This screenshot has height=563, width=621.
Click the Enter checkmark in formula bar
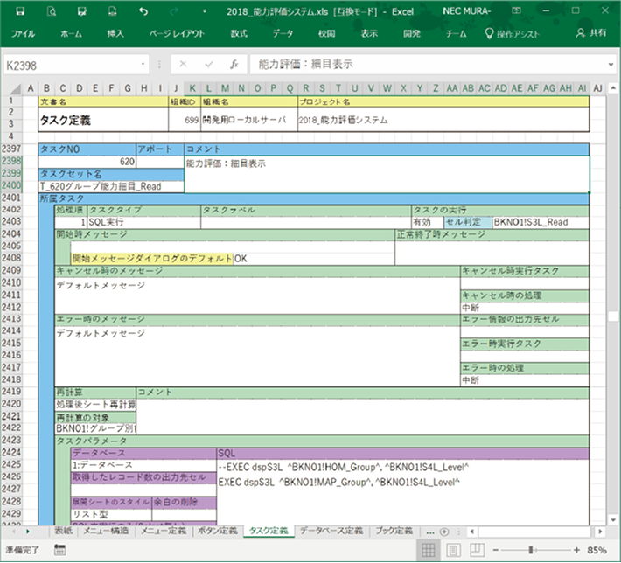pos(208,65)
